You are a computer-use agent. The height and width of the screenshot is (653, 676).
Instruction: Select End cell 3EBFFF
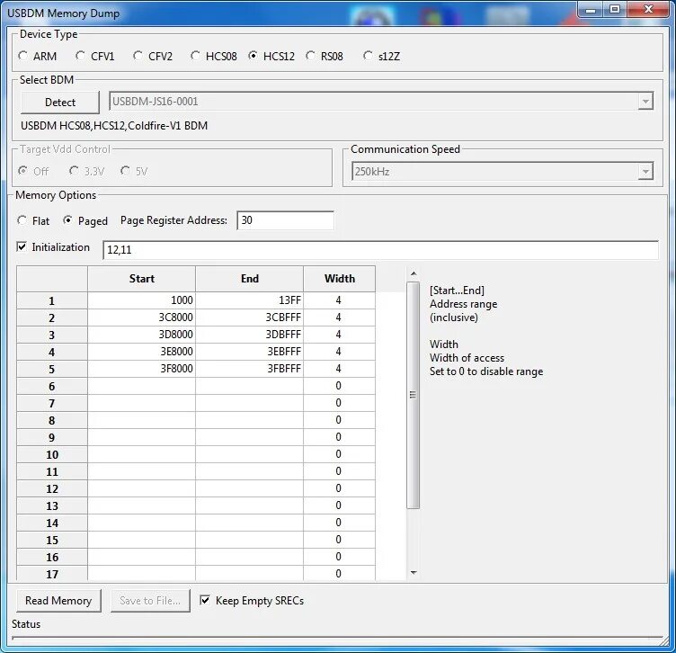pos(250,352)
